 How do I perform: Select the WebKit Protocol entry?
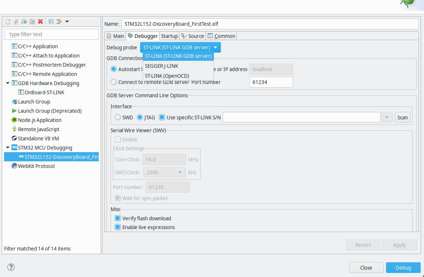[x=36, y=166]
